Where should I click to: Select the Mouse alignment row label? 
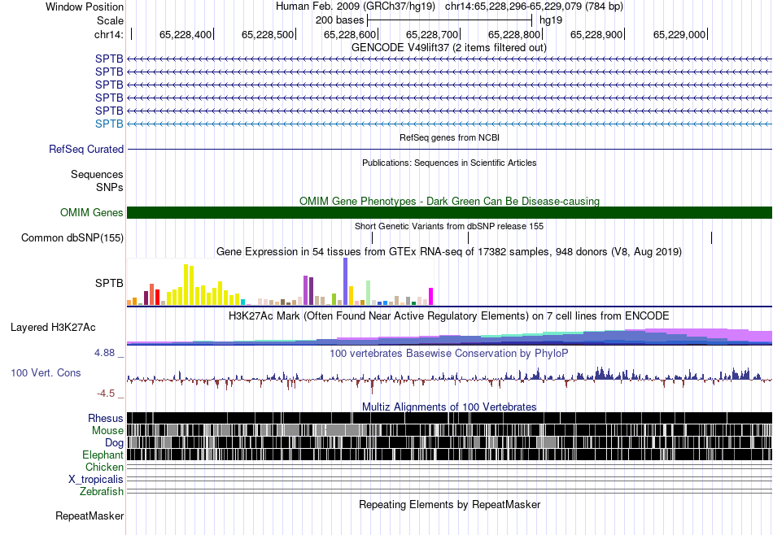click(x=107, y=431)
